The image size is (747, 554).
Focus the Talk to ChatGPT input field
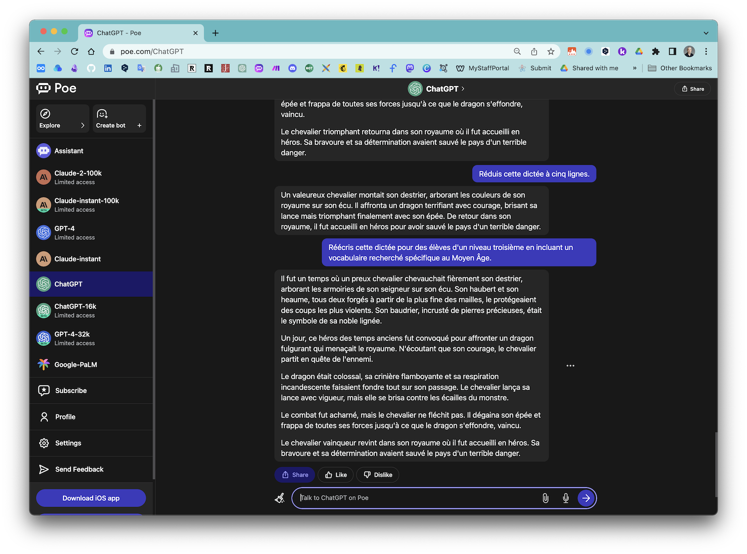417,498
